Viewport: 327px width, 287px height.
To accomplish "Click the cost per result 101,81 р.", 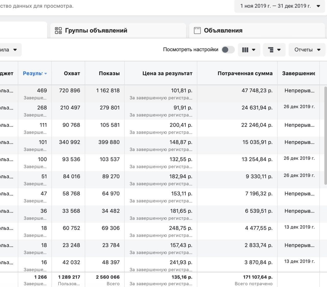I will tap(182, 91).
